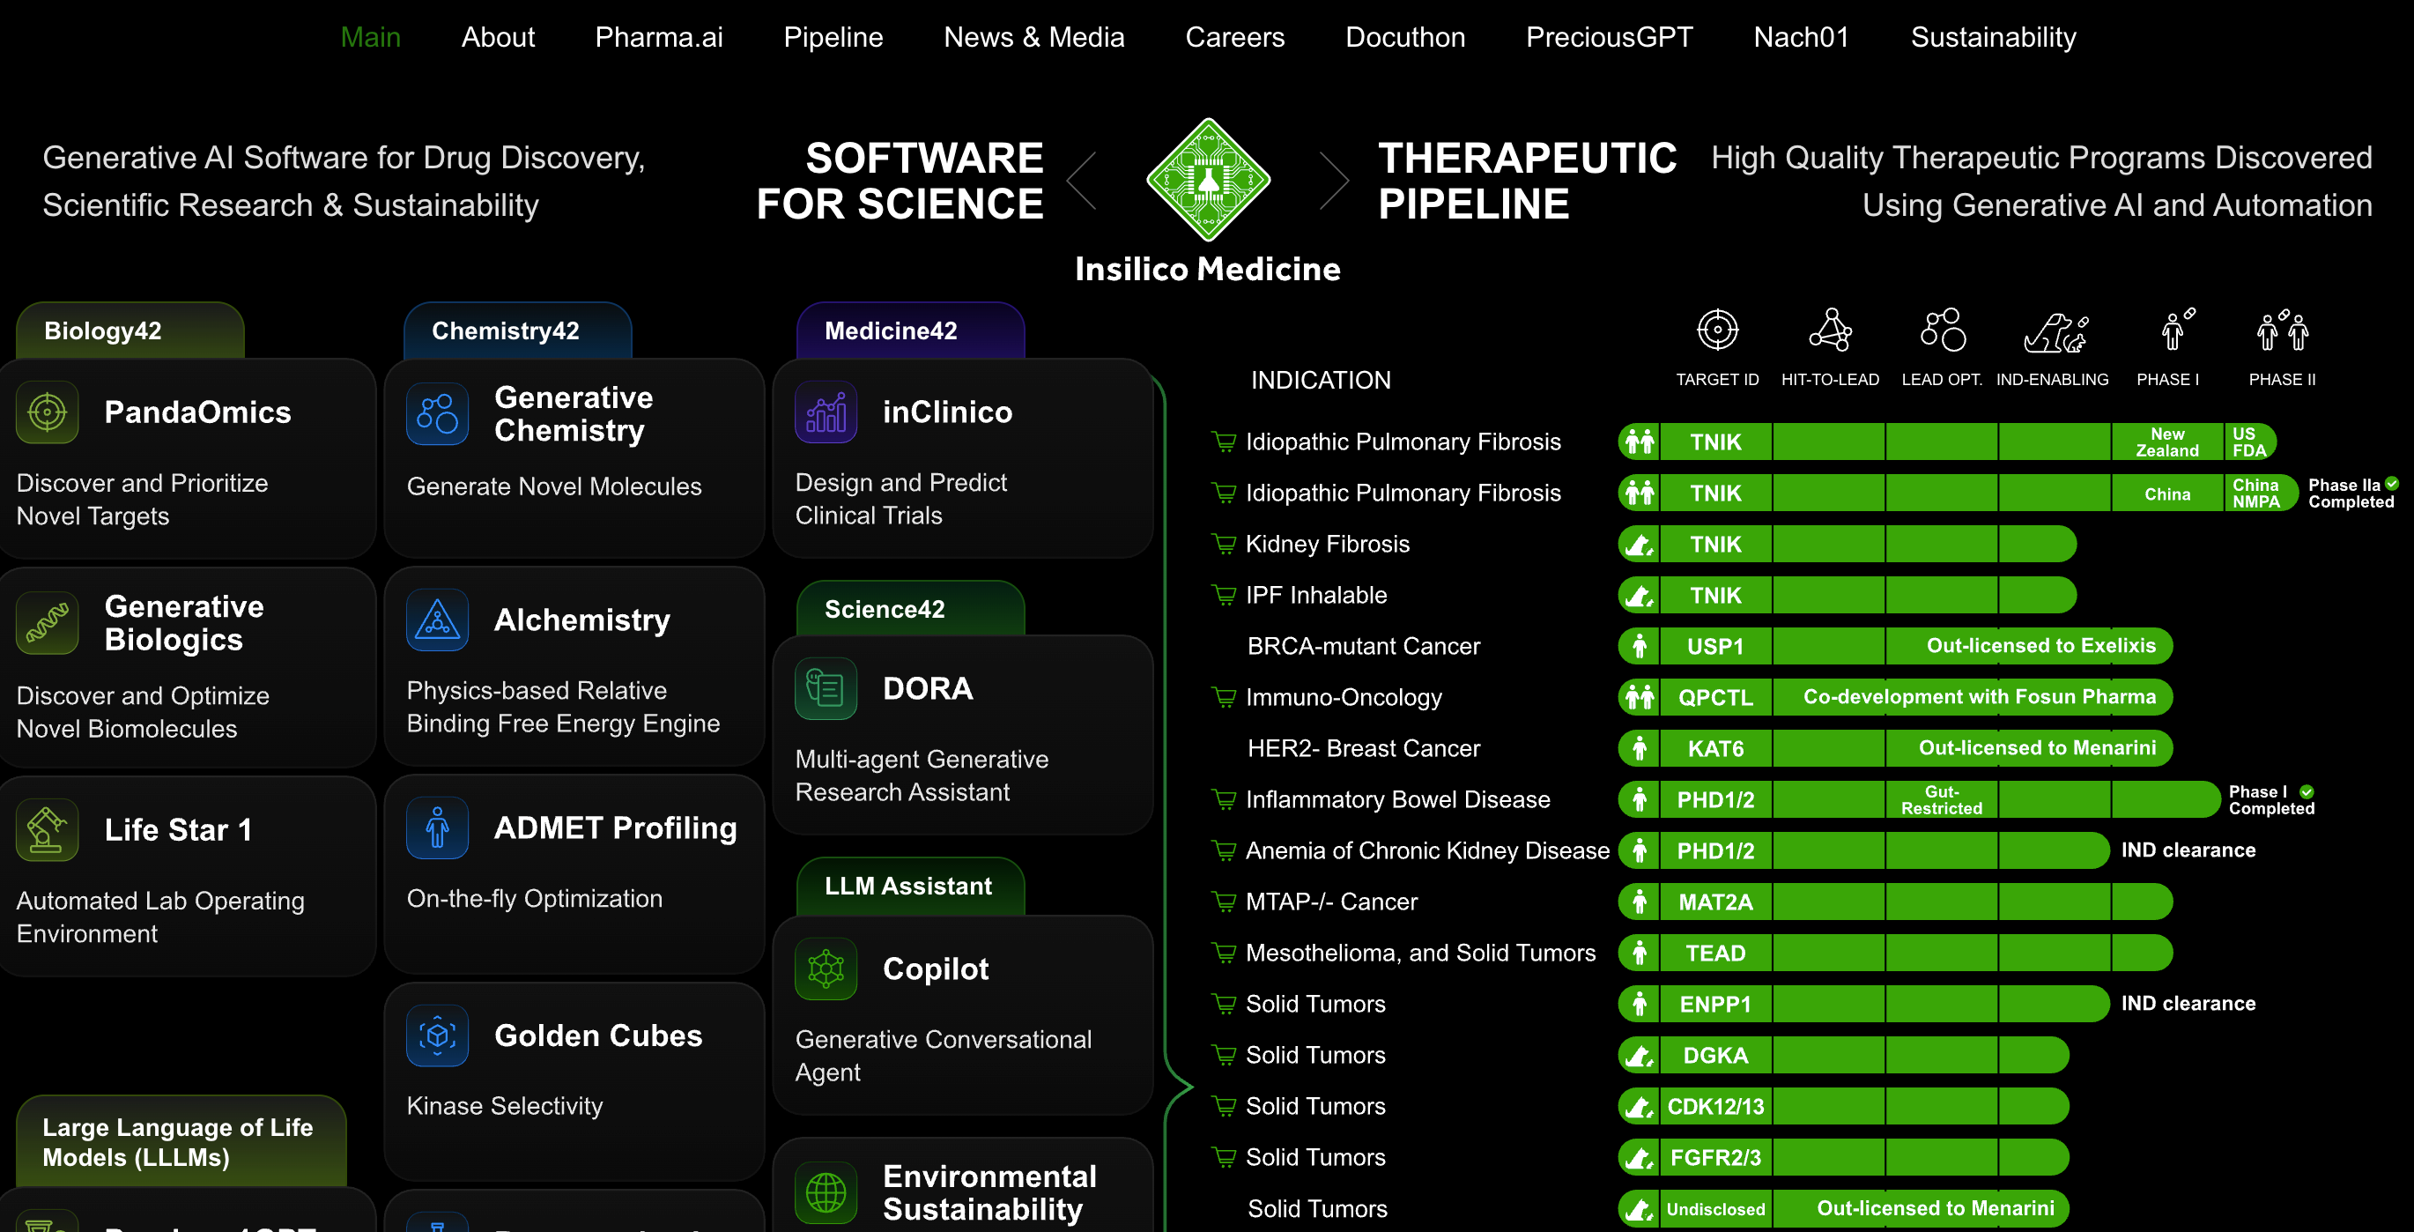
Task: Open the Copilot product title
Action: coord(936,969)
